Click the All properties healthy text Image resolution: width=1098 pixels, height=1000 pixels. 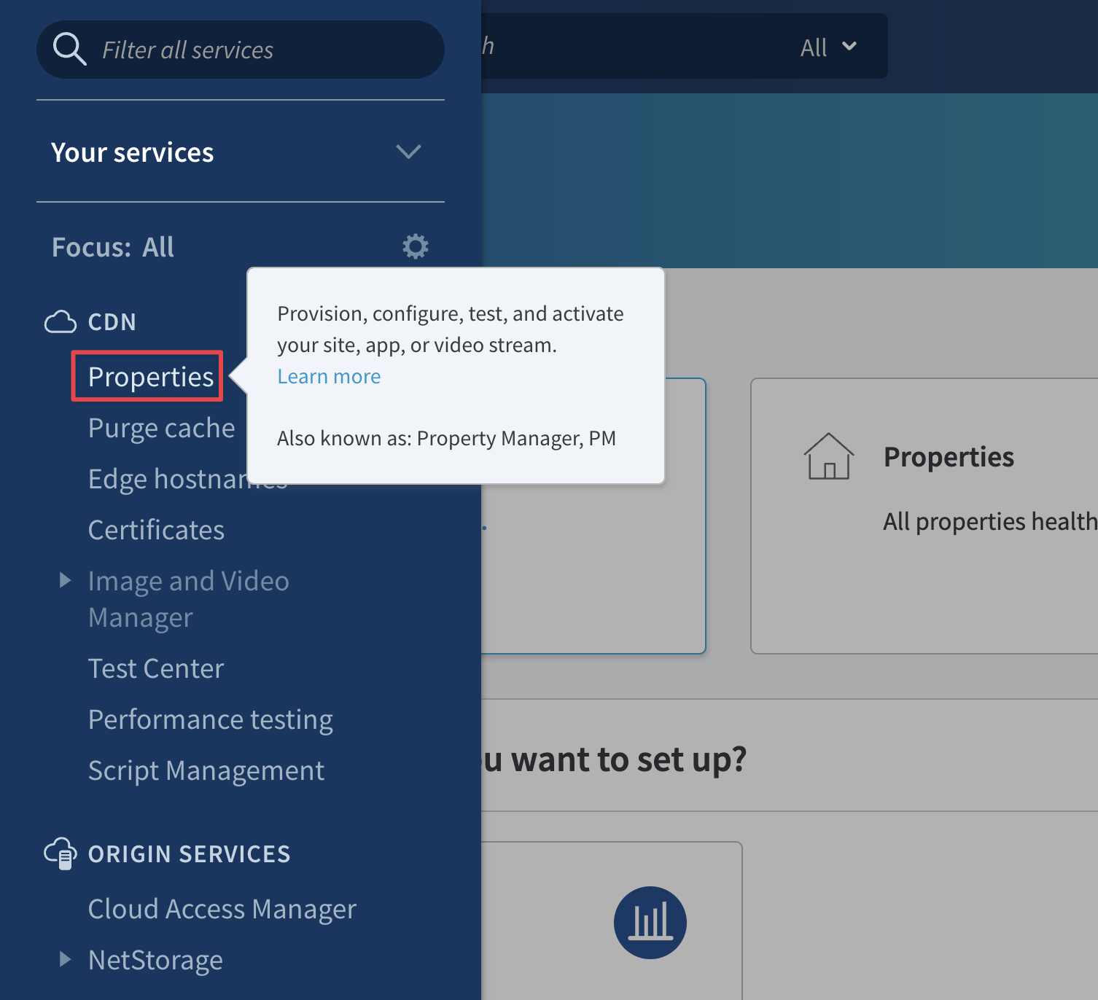click(x=990, y=521)
